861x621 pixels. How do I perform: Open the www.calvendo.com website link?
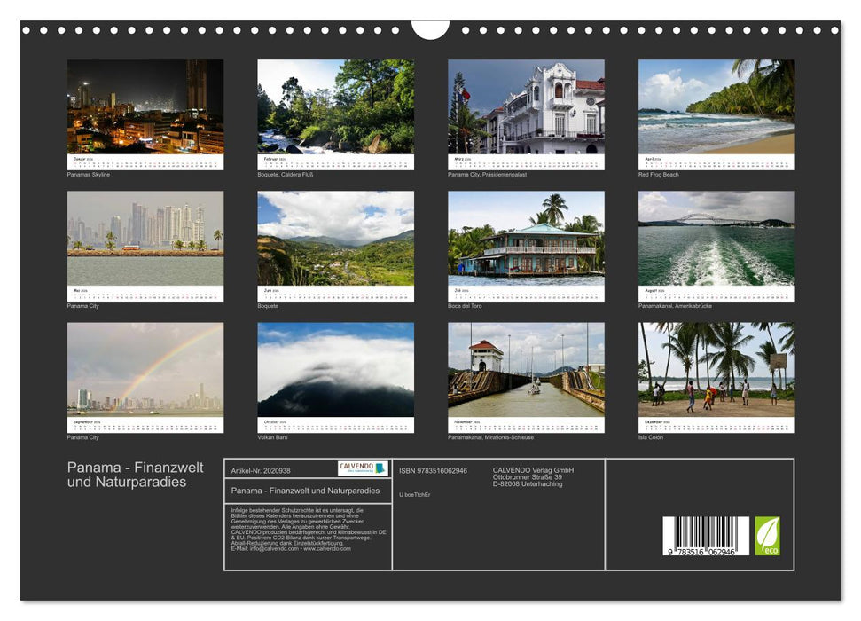(329, 549)
